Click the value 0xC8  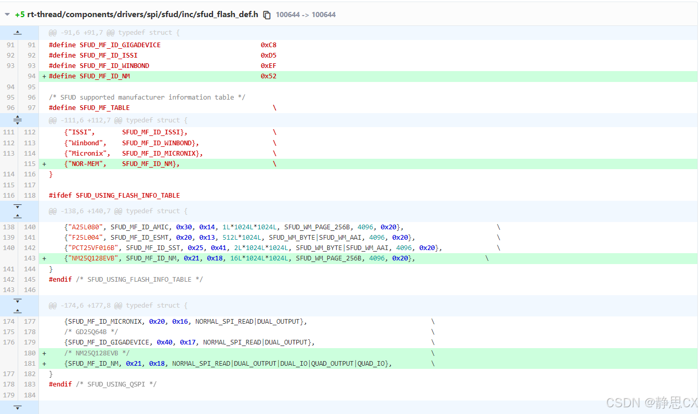tap(269, 45)
